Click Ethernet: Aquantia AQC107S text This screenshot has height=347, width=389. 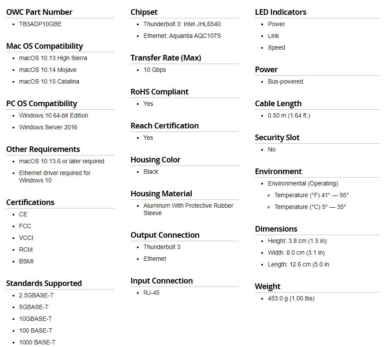pyautogui.click(x=182, y=36)
